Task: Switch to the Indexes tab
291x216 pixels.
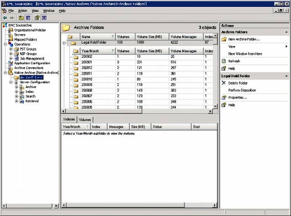Action: coord(69,119)
